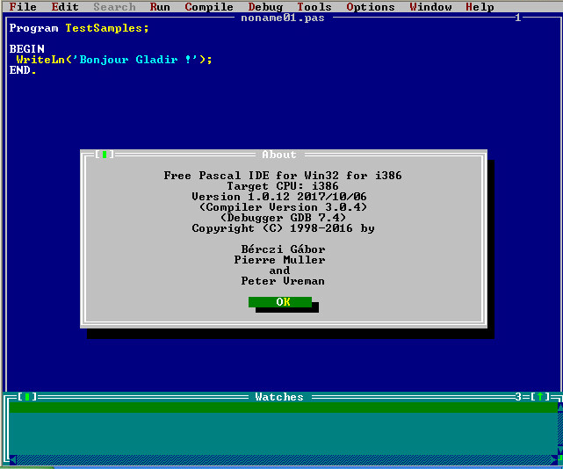Click the noname01.pas editor title
563x469 pixels.
coord(283,18)
